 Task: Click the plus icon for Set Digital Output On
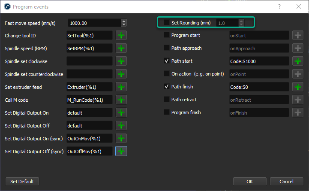[122, 113]
